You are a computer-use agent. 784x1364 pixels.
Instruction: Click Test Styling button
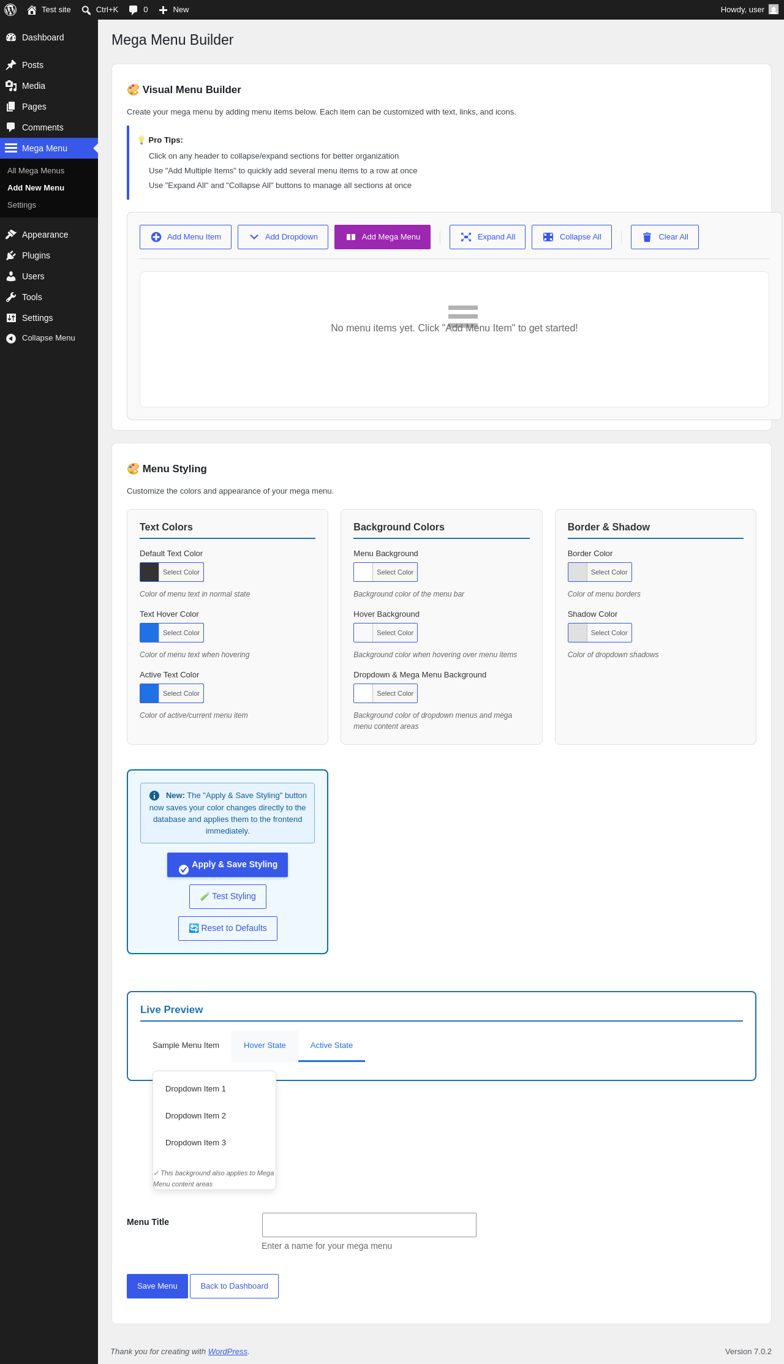[228, 897]
